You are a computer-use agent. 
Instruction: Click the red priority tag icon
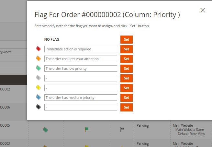(39, 48)
